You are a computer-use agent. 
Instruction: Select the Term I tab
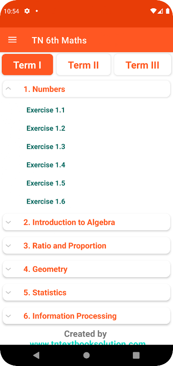tap(27, 65)
